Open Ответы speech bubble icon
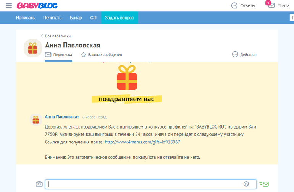 coord(234,6)
